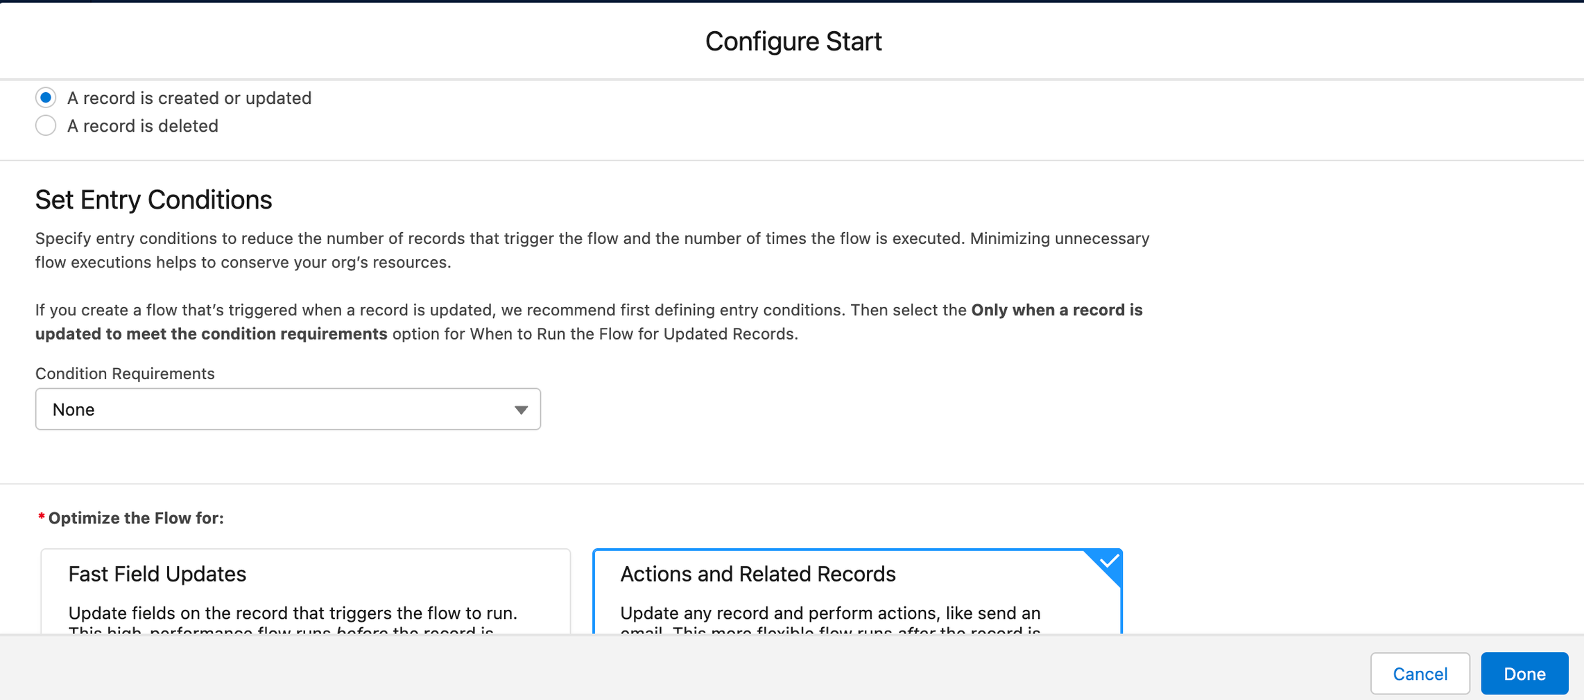Click the "None" value in the combo box
Image resolution: width=1584 pixels, height=700 pixels.
[x=74, y=410]
